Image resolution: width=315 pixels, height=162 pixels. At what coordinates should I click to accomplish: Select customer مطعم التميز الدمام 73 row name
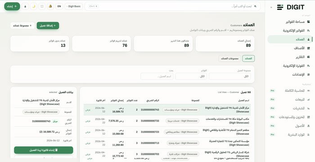226,132
